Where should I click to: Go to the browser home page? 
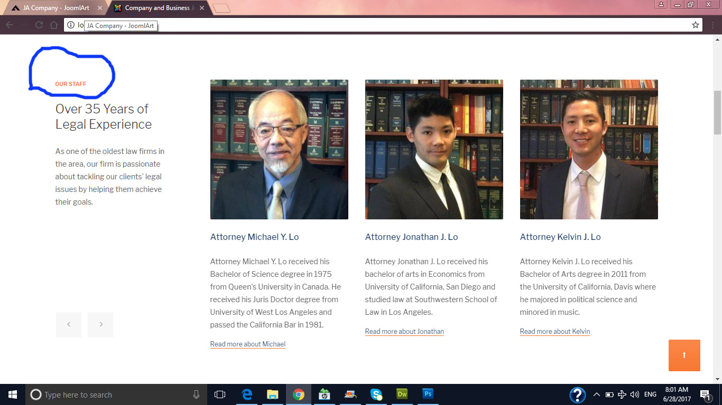tap(53, 25)
